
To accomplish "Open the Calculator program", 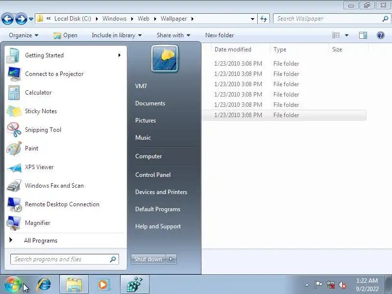I will coord(66,93).
